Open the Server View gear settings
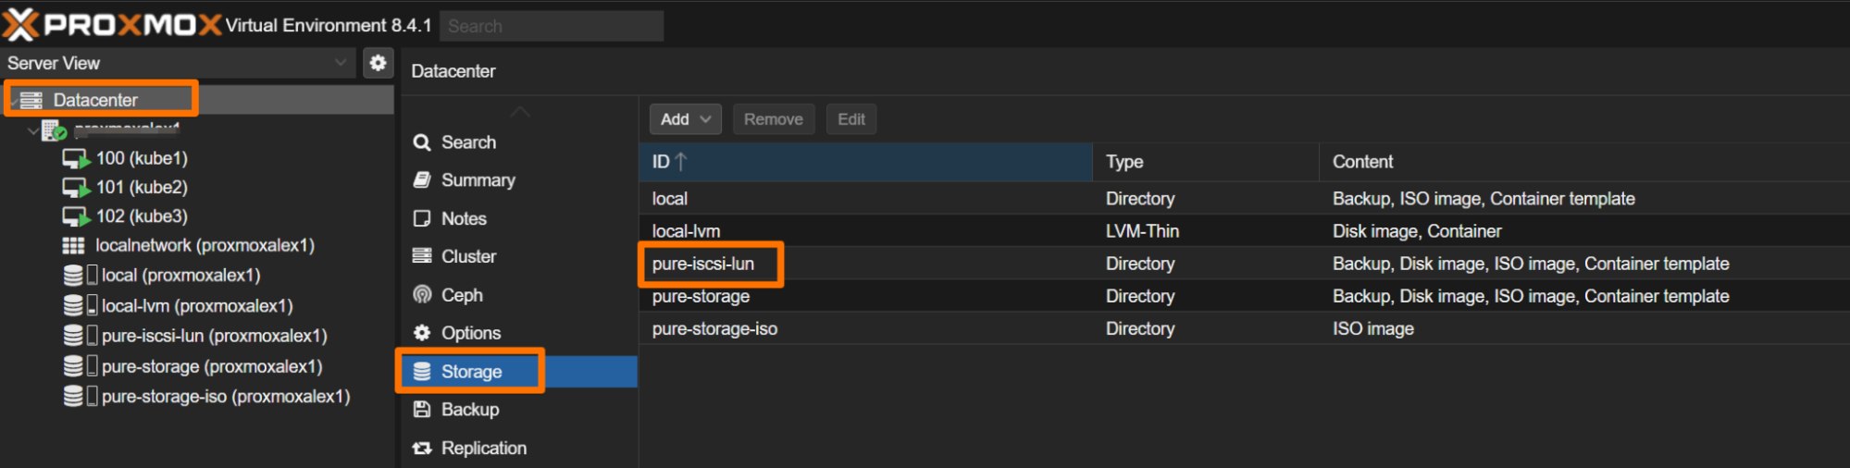The image size is (1850, 468). [x=378, y=63]
